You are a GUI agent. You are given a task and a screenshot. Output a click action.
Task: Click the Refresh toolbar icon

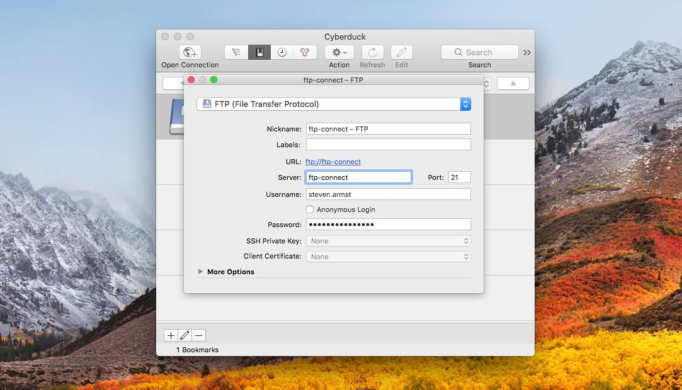[x=372, y=53]
